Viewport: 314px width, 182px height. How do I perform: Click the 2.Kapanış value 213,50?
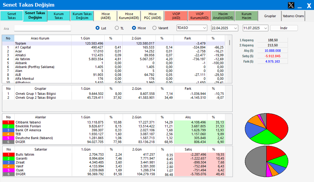pos(272,45)
